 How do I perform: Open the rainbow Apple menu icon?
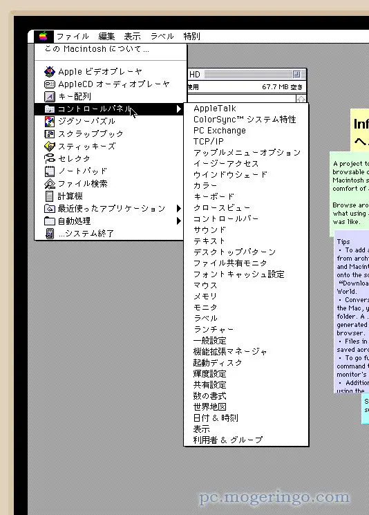pyautogui.click(x=44, y=36)
